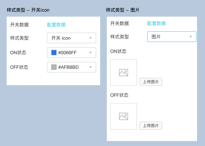Screen dimensions: 205x146
Task: Click the arrow beside the #AFB8BD color value
Action: (x=90, y=67)
